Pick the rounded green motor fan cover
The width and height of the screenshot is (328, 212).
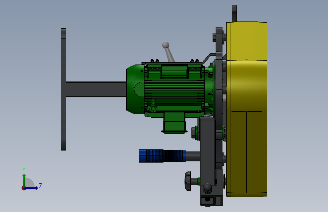[135, 89]
